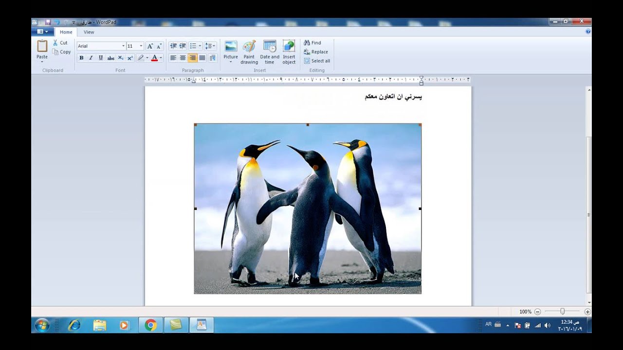623x350 pixels.
Task: Open the sticky notes taskbar app
Action: coord(176,325)
